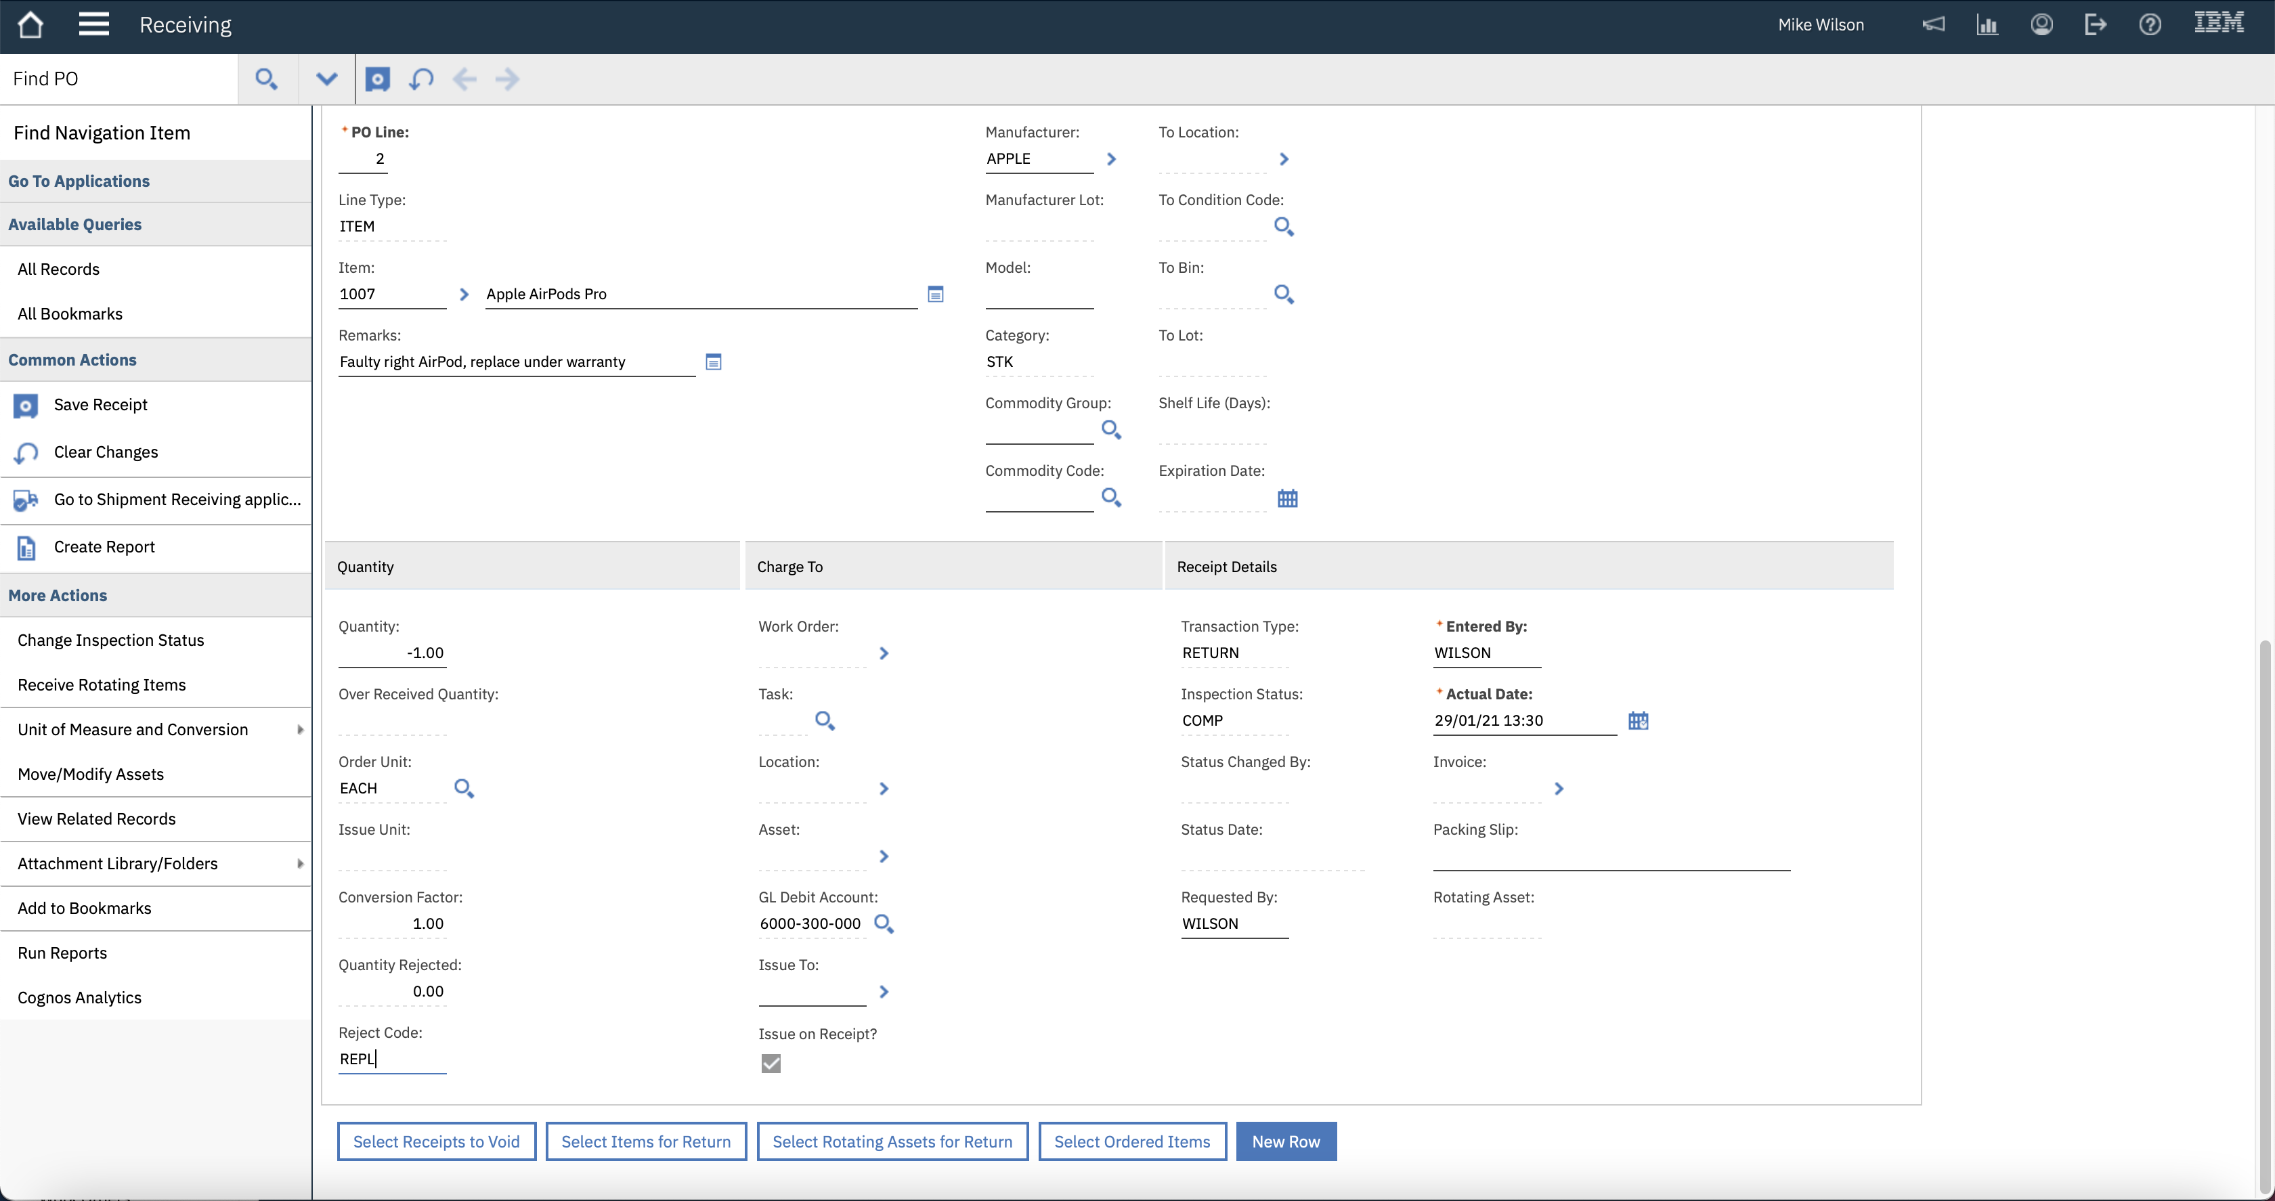Open the Remarks long description icon

(x=714, y=362)
